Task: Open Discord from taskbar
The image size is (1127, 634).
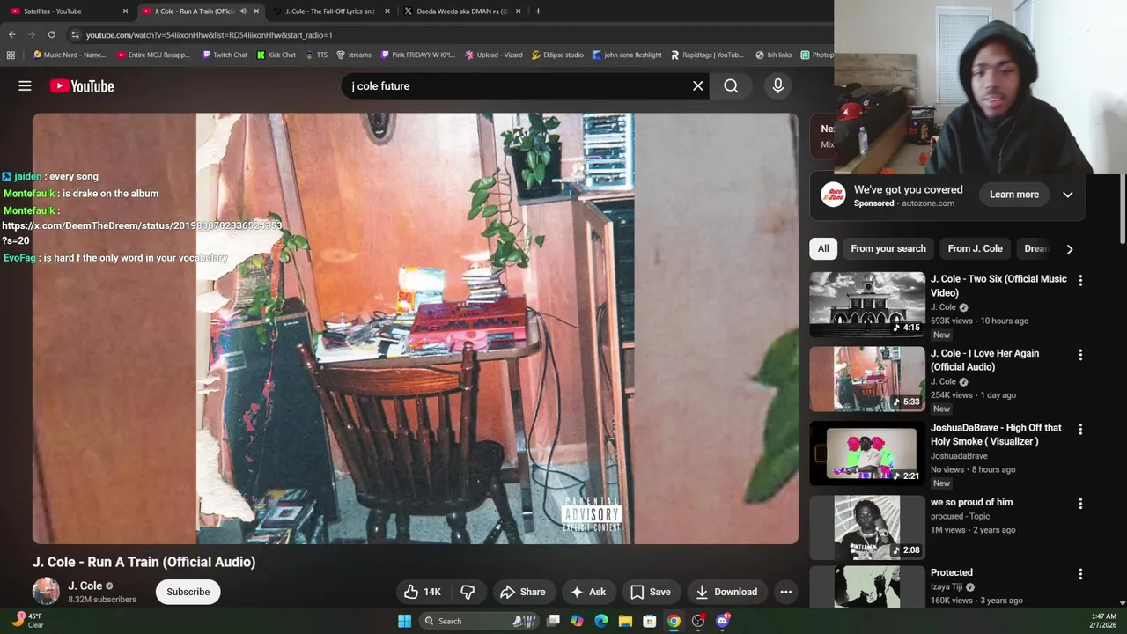Action: 723,621
